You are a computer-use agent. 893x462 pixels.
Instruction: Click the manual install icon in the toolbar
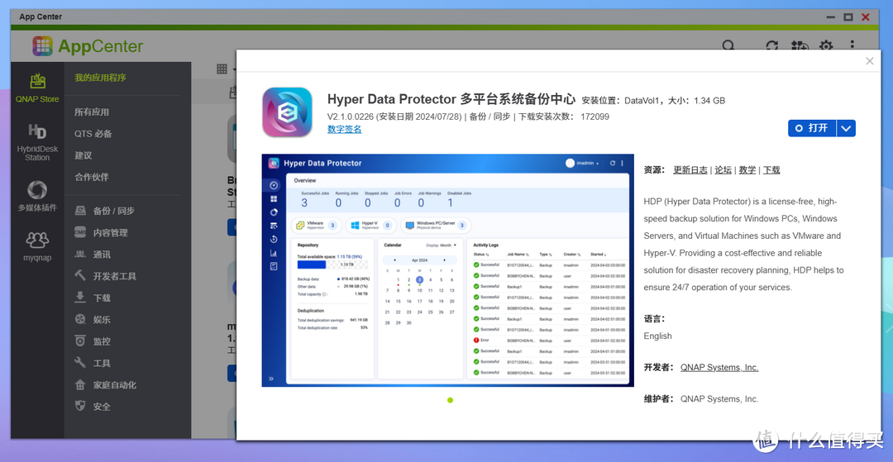pyautogui.click(x=799, y=47)
